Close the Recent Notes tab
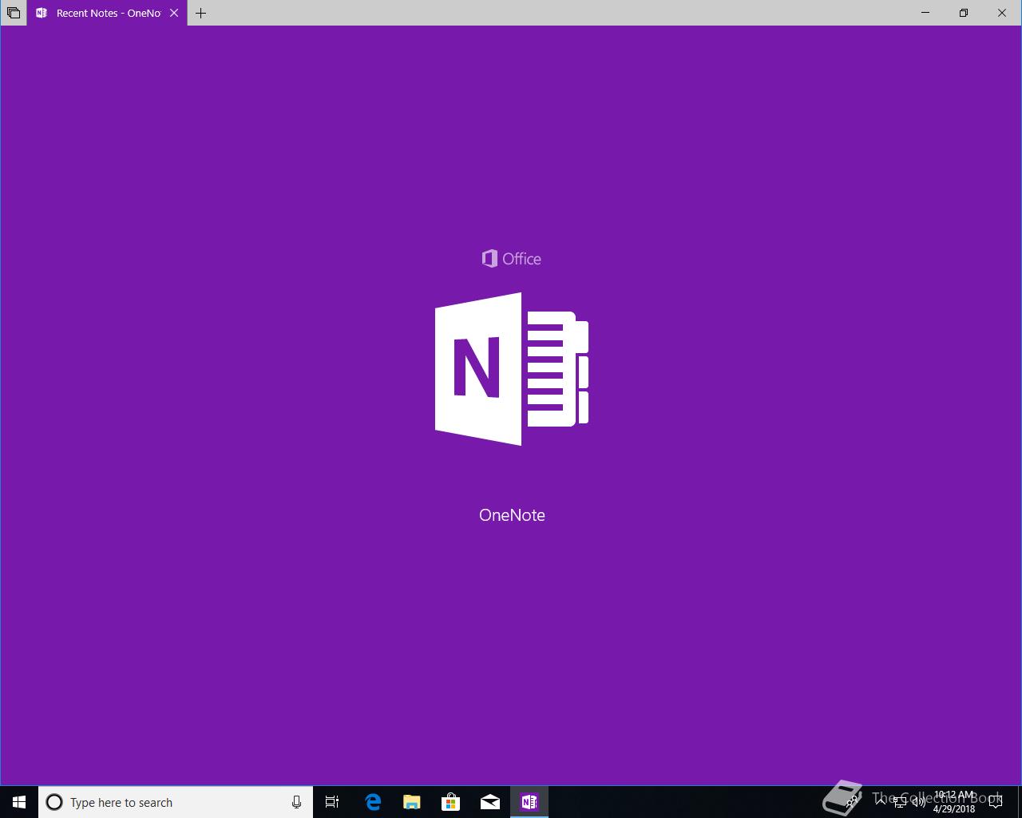The height and width of the screenshot is (818, 1022). (174, 13)
